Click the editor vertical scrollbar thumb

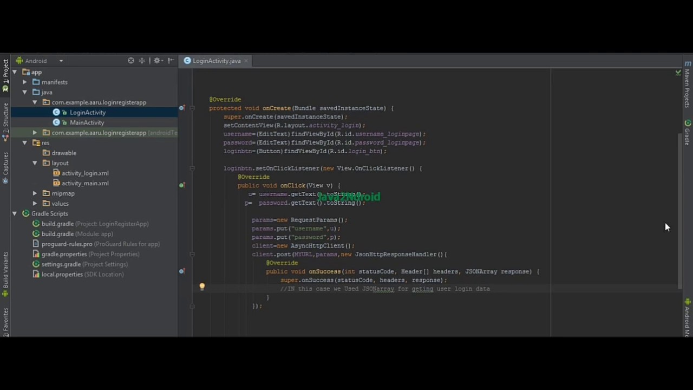click(681, 210)
